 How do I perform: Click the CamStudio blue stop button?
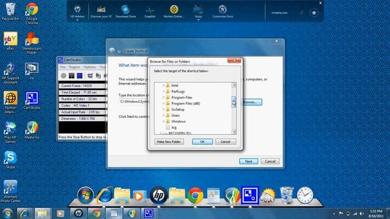(x=80, y=75)
